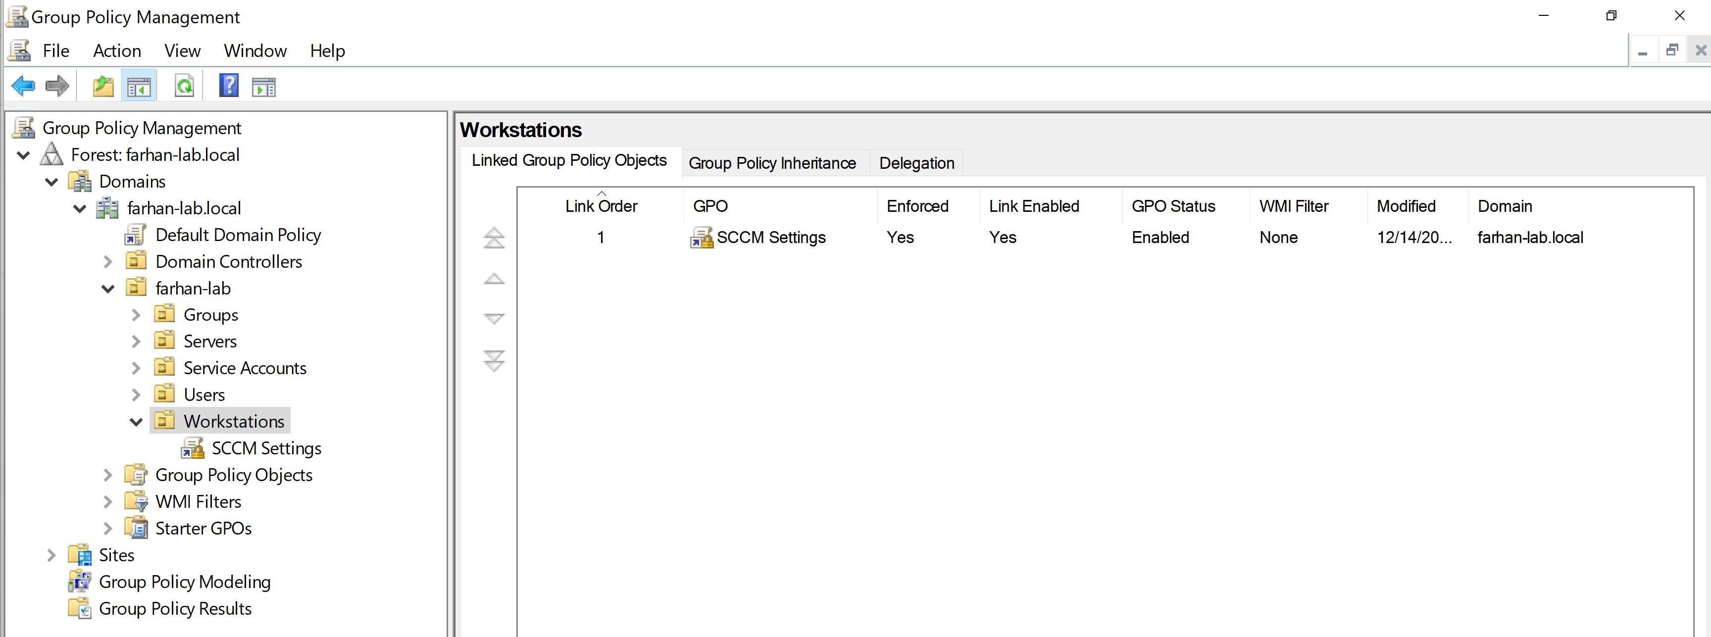Expand the Sites node
Image resolution: width=1711 pixels, height=637 pixels.
pos(52,555)
